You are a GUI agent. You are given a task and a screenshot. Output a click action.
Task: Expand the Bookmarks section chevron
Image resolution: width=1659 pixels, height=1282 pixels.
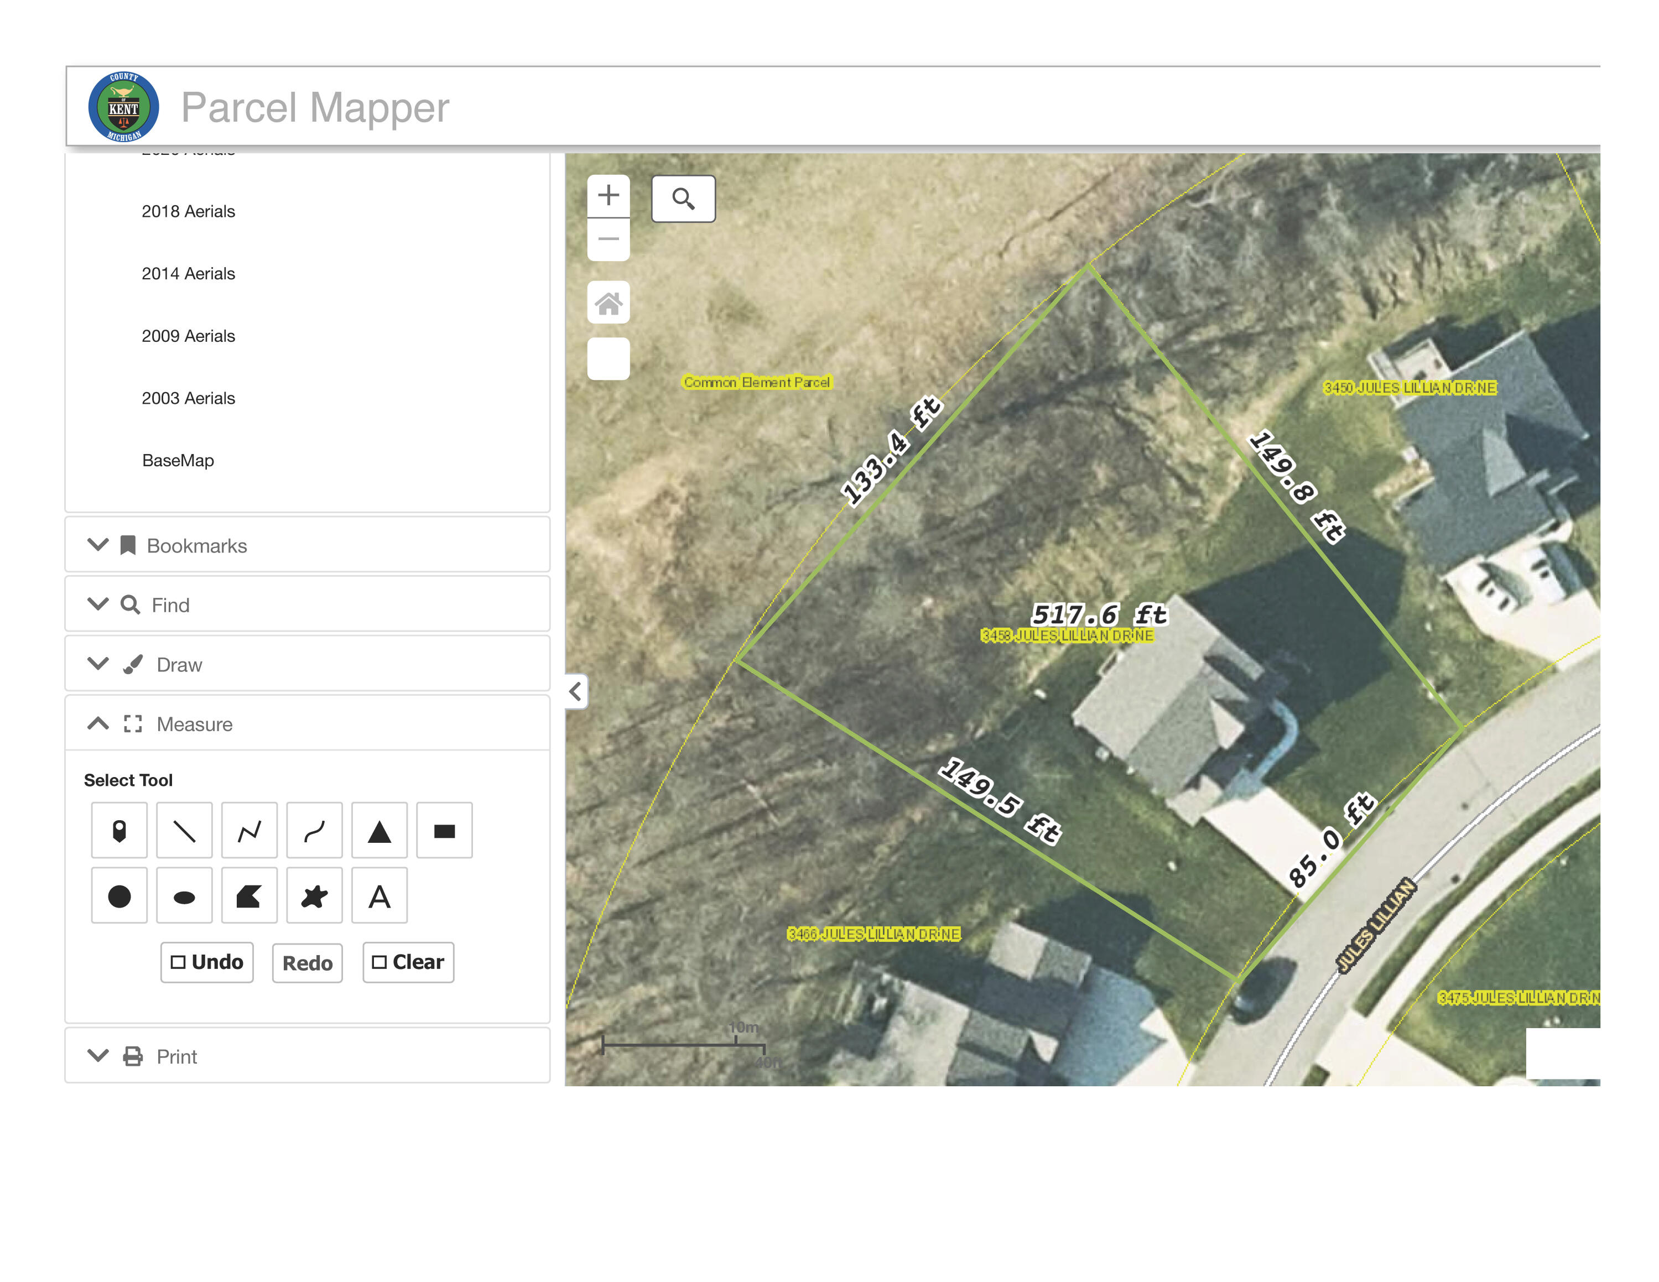98,545
